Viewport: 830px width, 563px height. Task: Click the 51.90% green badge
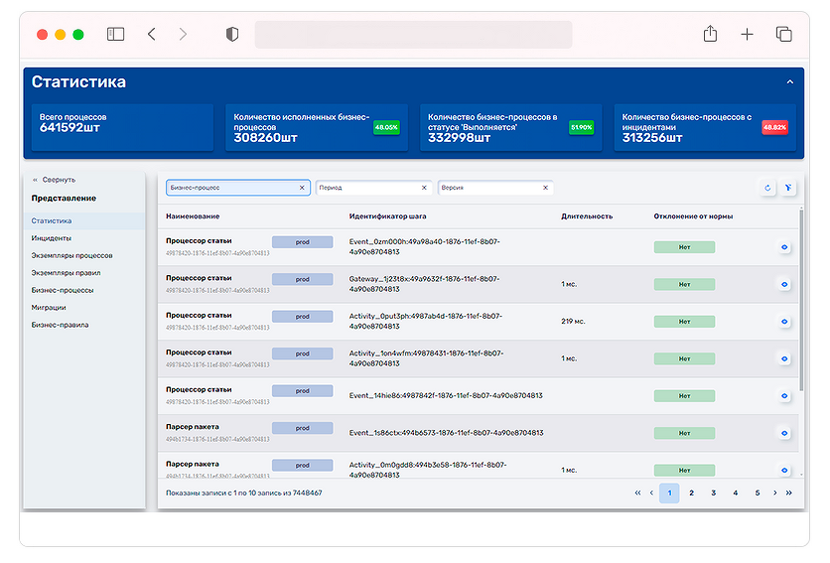pyautogui.click(x=581, y=127)
